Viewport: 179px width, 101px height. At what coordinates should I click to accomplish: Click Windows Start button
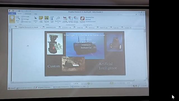(x=11, y=88)
